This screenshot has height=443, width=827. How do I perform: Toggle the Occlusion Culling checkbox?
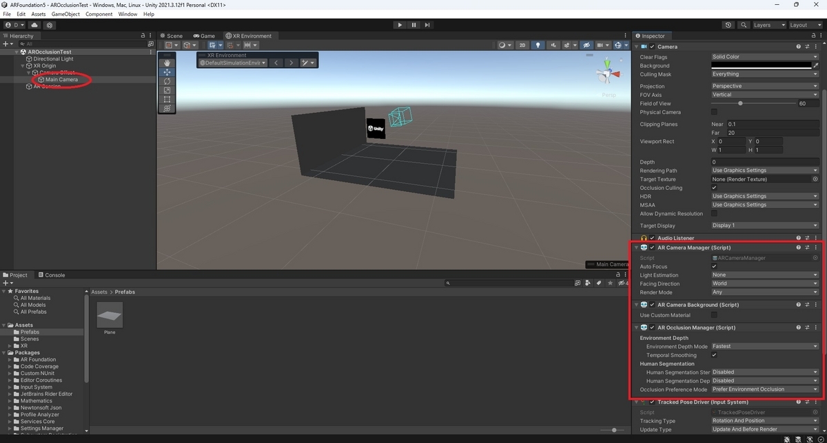click(x=714, y=188)
